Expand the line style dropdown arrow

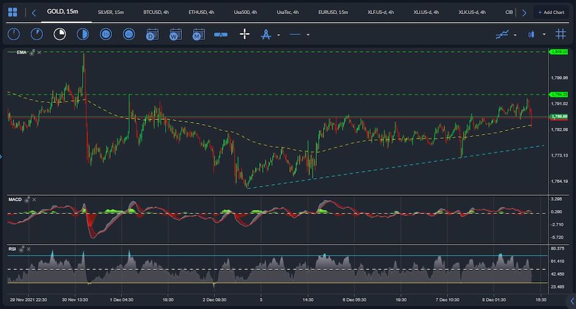(x=308, y=35)
